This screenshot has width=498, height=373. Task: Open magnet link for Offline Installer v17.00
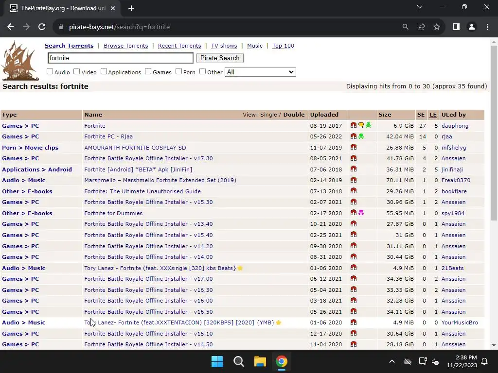354,278
